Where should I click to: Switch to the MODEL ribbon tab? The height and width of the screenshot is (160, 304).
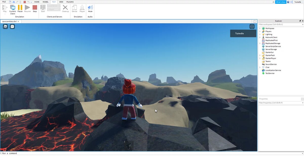(x=46, y=2)
